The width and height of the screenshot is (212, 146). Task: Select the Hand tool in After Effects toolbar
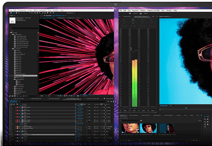click(16, 13)
